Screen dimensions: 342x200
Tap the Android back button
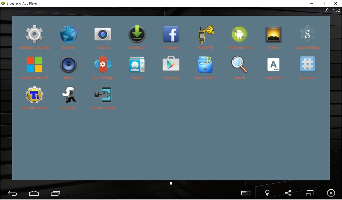coord(13,193)
